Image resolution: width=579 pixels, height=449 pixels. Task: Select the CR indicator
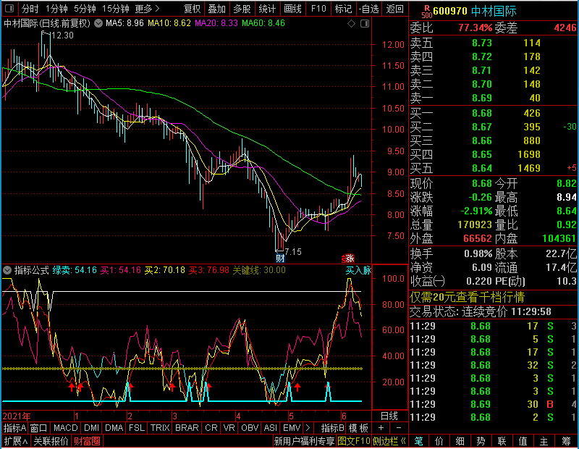pos(211,428)
